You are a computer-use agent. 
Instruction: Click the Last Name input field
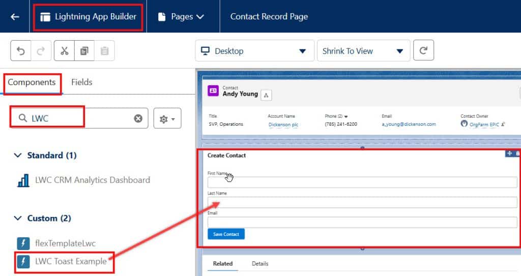coord(362,202)
